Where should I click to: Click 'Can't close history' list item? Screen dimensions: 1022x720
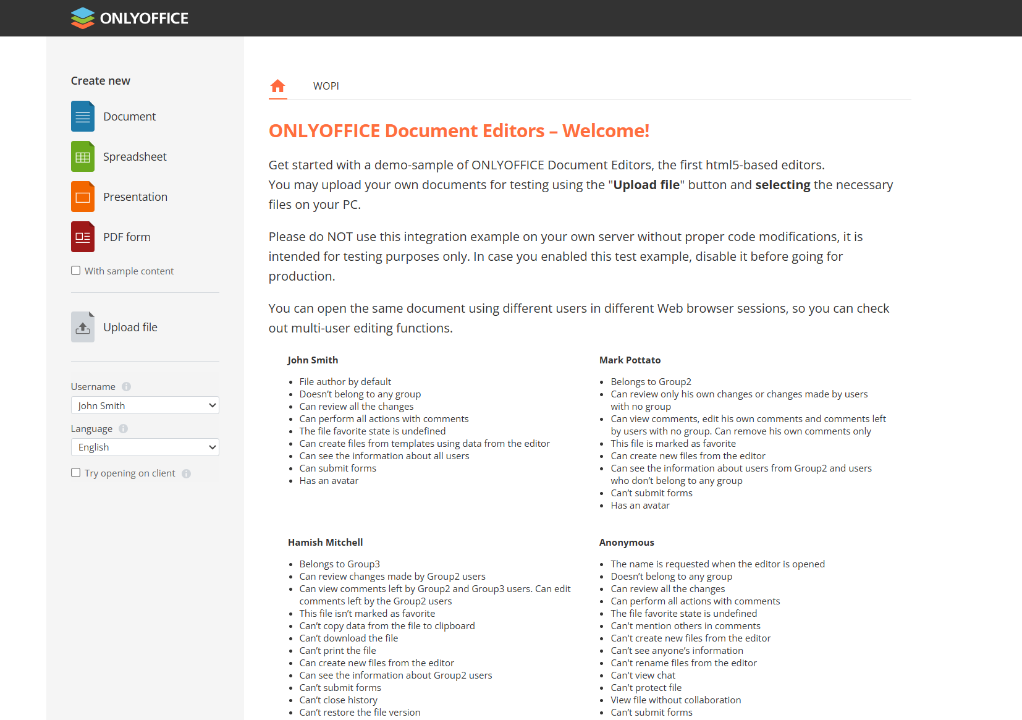339,700
